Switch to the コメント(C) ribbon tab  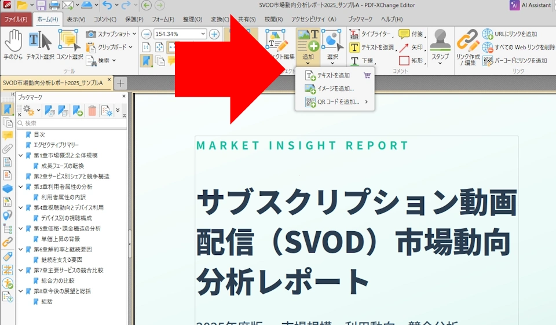[105, 19]
